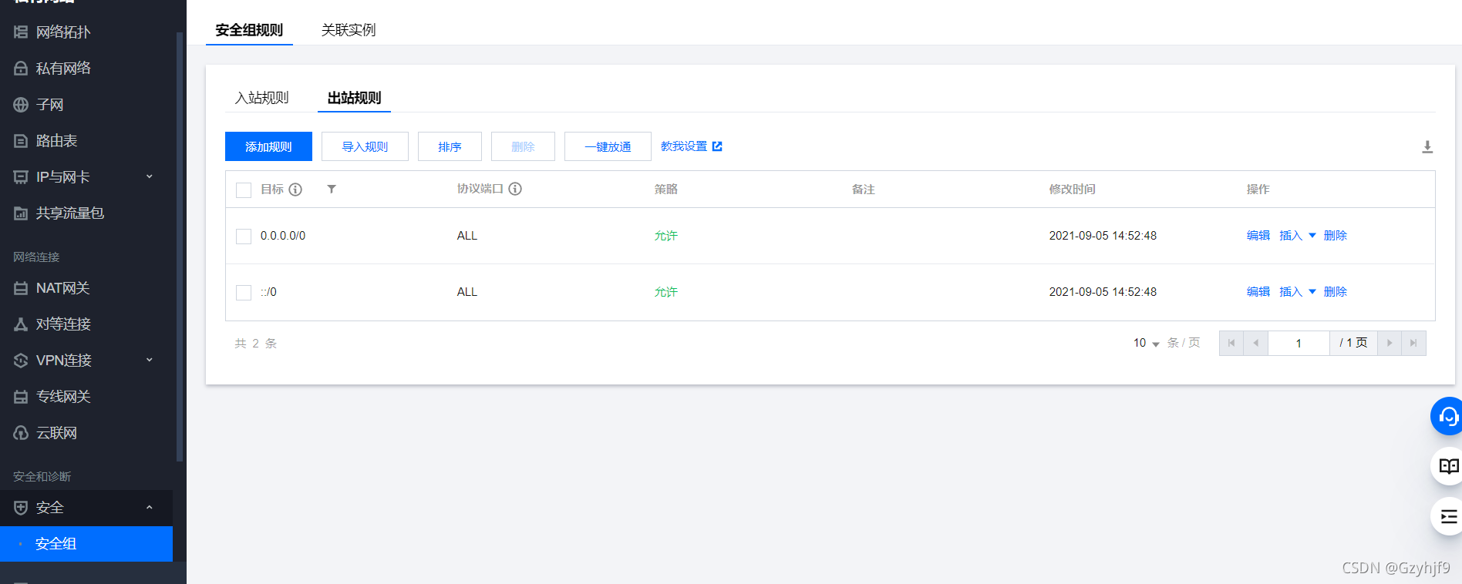Image resolution: width=1462 pixels, height=584 pixels.
Task: Check the box for the ::/0 rule
Action: (244, 293)
